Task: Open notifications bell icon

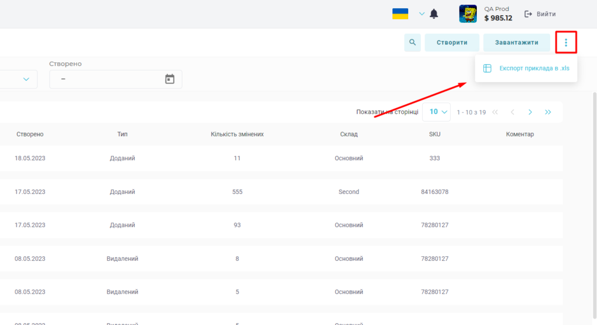Action: tap(434, 14)
